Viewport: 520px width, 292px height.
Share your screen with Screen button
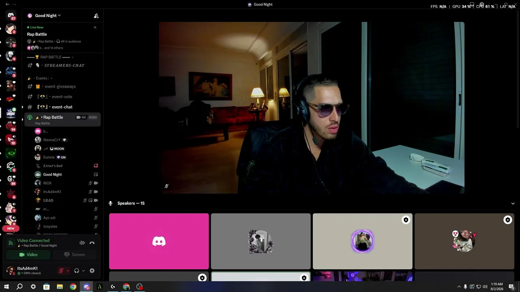tap(75, 255)
